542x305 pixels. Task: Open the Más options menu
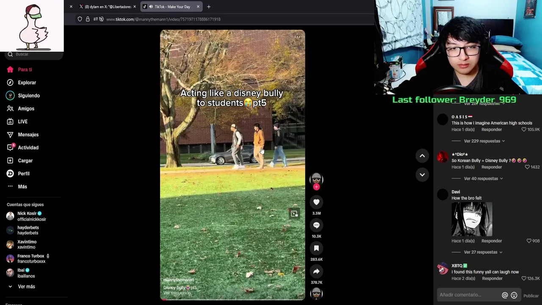pos(22,186)
